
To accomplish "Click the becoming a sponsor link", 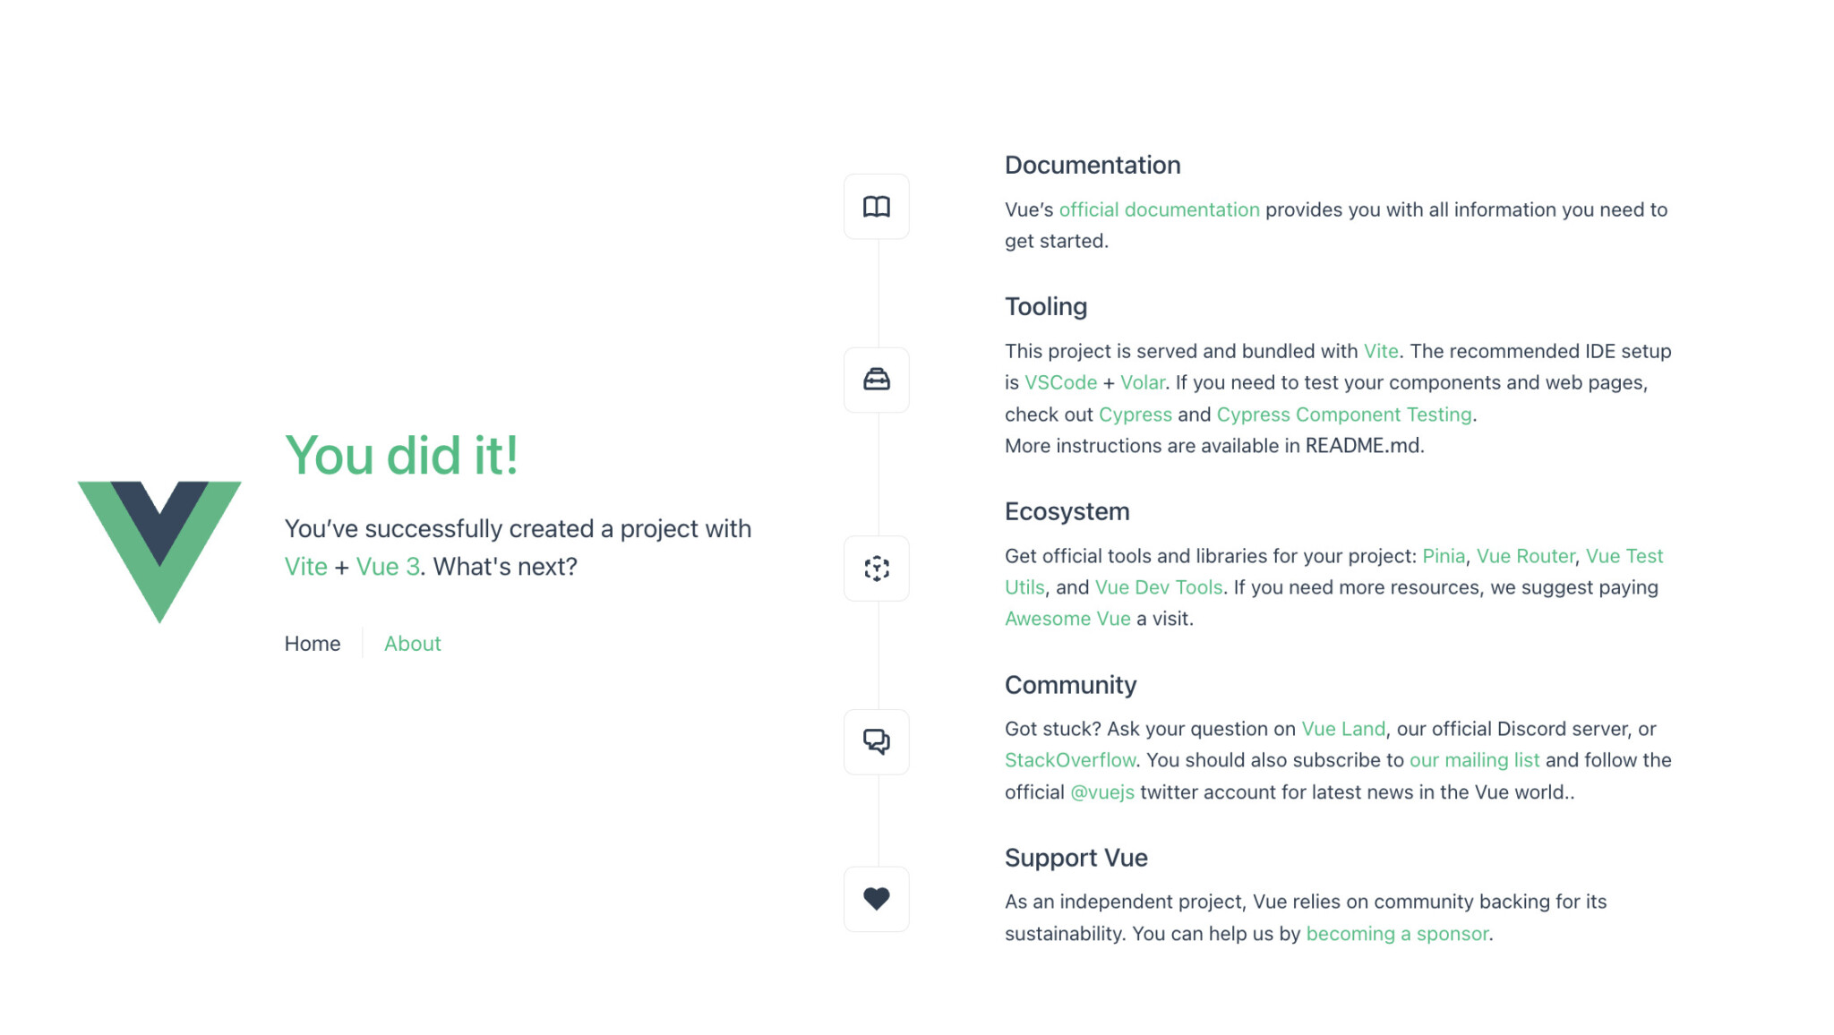I will [1397, 934].
